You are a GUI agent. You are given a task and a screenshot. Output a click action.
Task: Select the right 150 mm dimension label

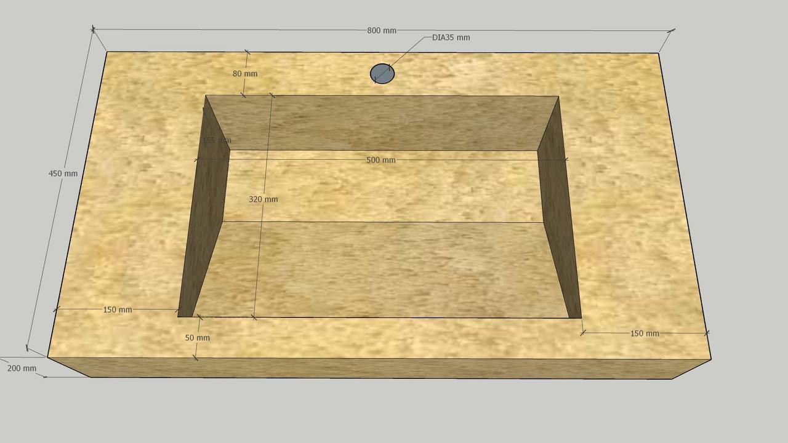(x=645, y=333)
